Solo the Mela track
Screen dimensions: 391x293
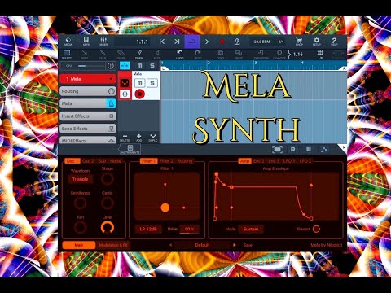pos(152,83)
